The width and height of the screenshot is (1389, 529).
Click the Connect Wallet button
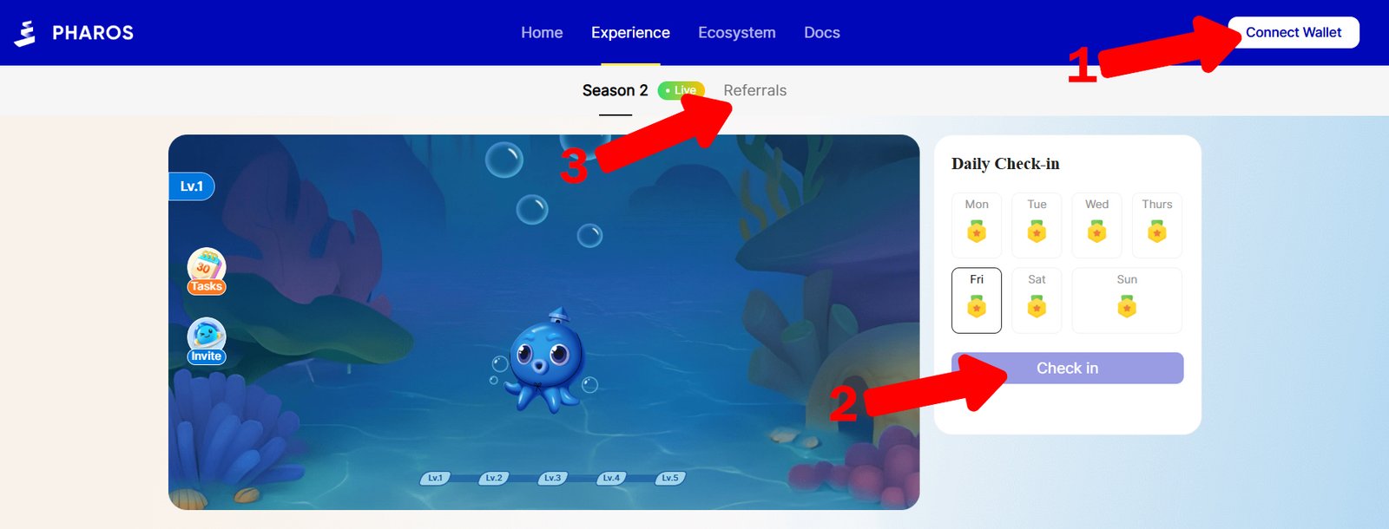click(1294, 32)
